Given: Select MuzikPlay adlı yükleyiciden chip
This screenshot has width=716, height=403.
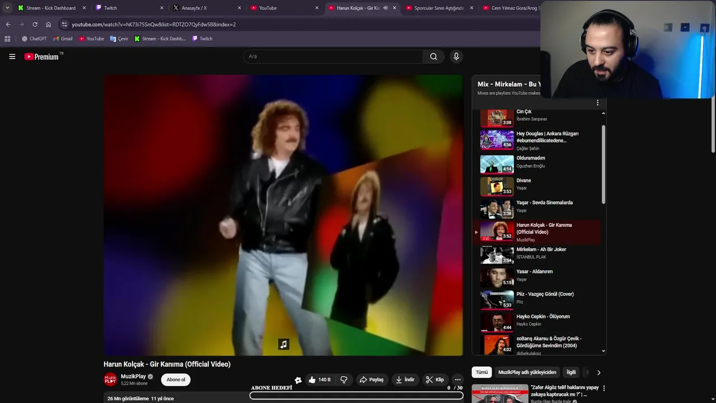Looking at the screenshot, I should pyautogui.click(x=527, y=372).
